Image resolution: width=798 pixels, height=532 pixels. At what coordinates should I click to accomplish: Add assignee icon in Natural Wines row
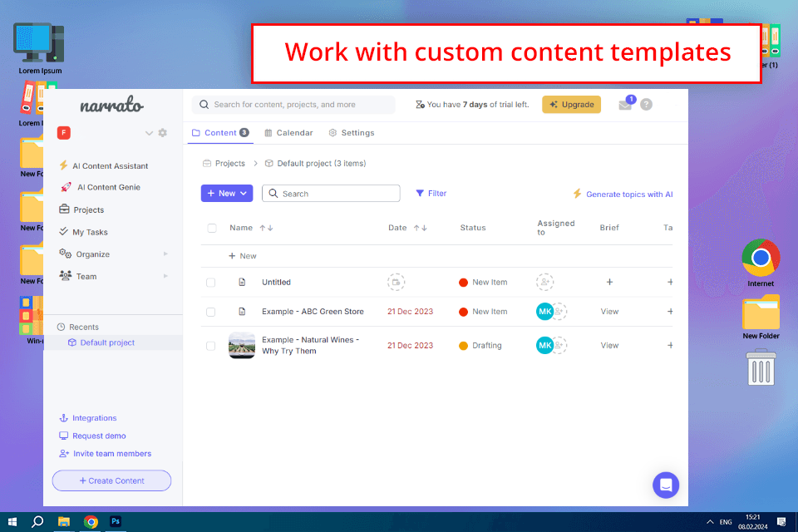(559, 346)
